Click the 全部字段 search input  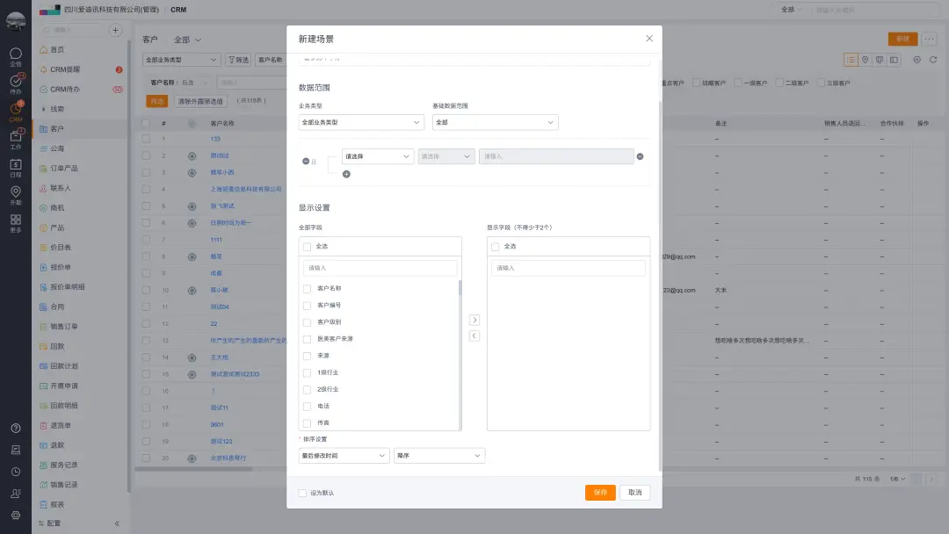(380, 268)
